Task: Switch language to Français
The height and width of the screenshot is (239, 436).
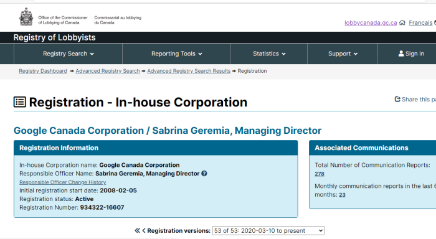Action: pos(420,23)
